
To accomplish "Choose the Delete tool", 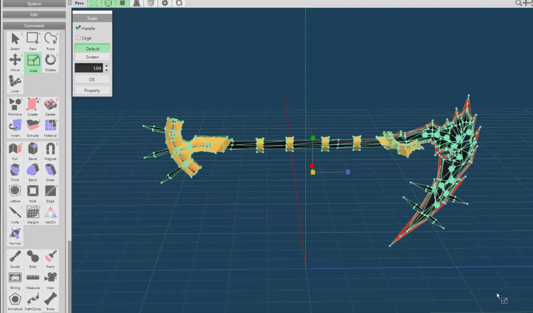I will pos(50,106).
